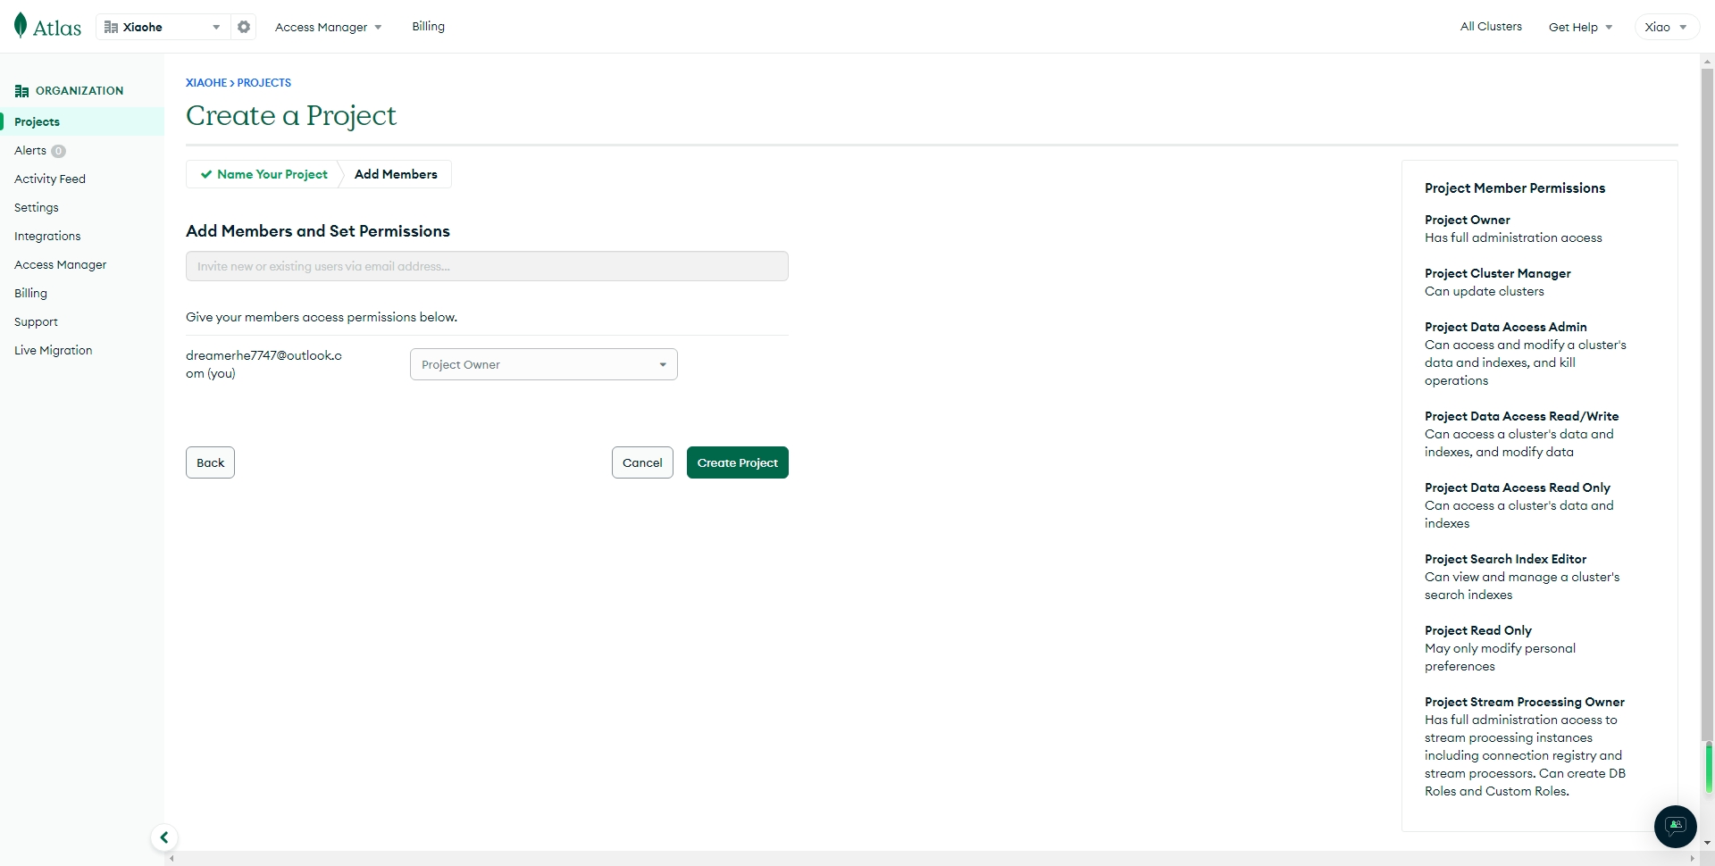The width and height of the screenshot is (1715, 866).
Task: Click the Organization building icon in sidebar
Action: [x=22, y=91]
